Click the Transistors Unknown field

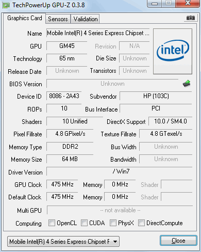[x=135, y=71]
